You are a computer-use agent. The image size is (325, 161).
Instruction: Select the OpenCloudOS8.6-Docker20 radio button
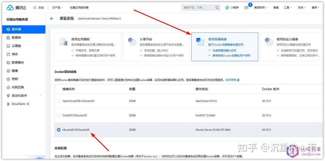point(59,101)
